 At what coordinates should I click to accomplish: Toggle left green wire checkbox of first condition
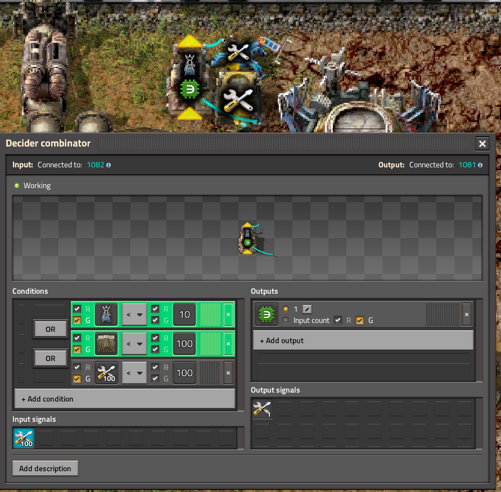click(77, 320)
